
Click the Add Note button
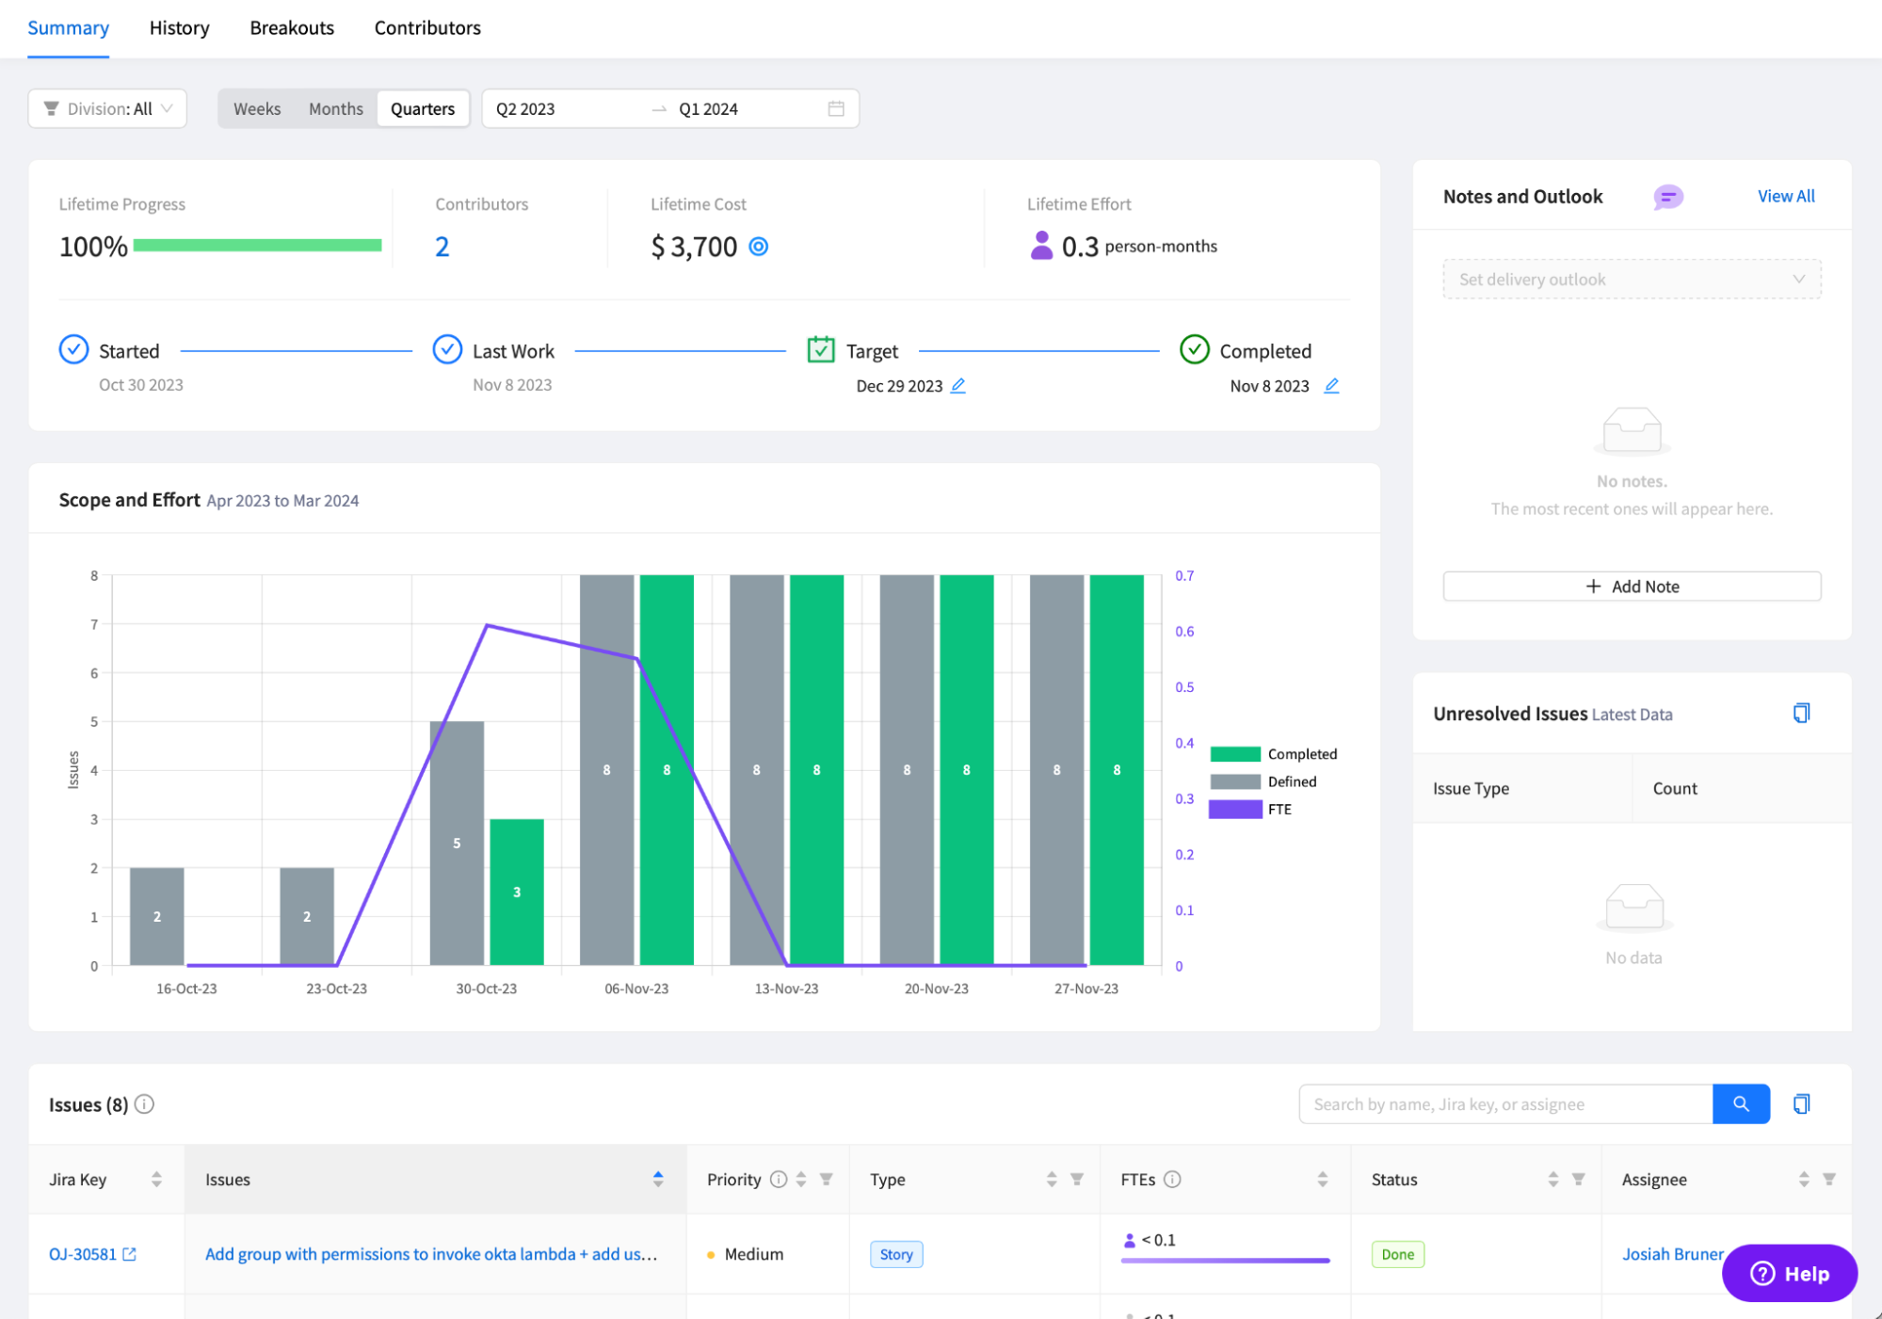point(1631,587)
